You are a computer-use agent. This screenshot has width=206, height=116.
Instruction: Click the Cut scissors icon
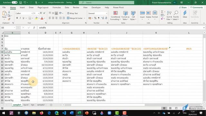9,12
